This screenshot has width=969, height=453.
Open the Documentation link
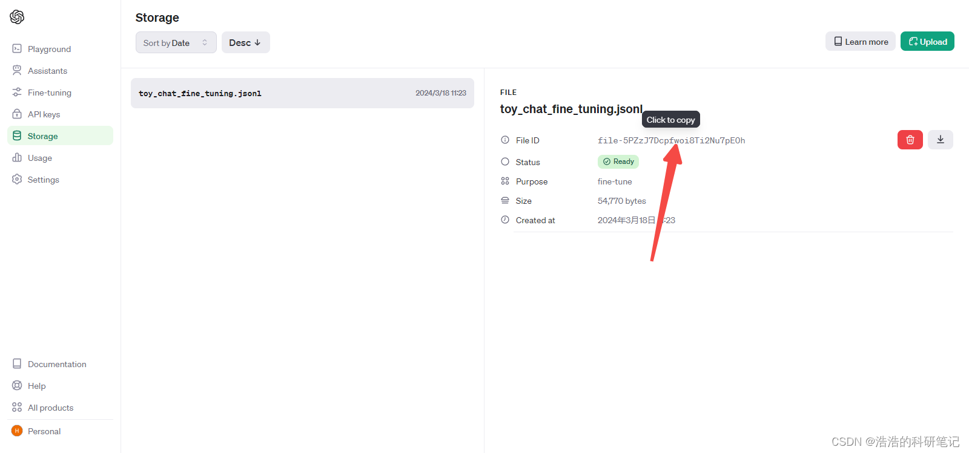[60, 363]
